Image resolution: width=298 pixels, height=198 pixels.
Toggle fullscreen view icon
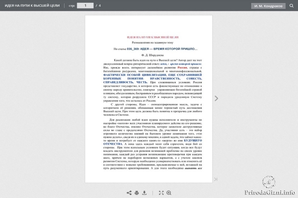(x=161, y=193)
